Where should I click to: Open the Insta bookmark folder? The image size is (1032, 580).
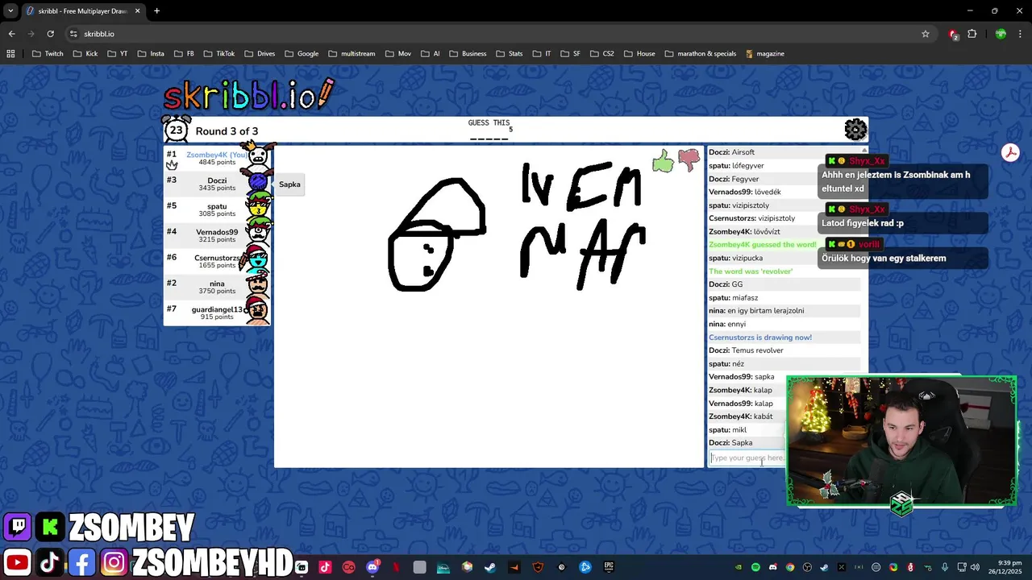coord(151,54)
